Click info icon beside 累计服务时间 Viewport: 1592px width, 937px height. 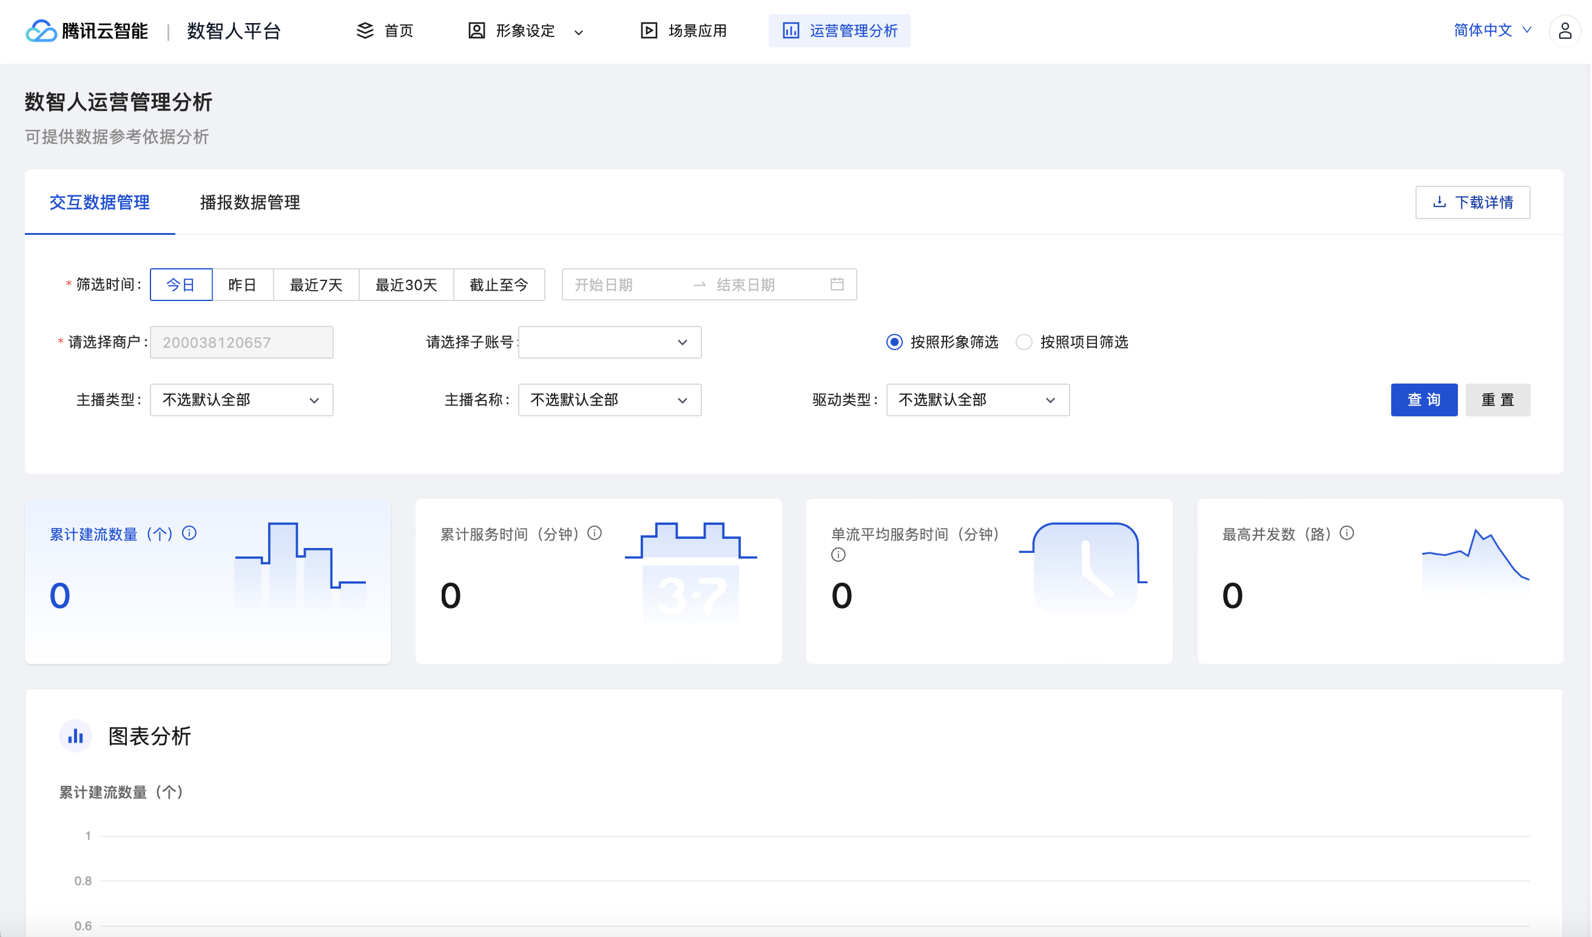[594, 533]
